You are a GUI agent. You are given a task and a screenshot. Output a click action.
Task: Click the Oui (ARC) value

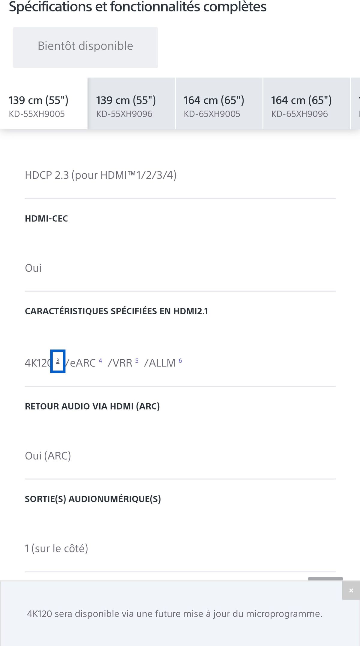tap(48, 456)
